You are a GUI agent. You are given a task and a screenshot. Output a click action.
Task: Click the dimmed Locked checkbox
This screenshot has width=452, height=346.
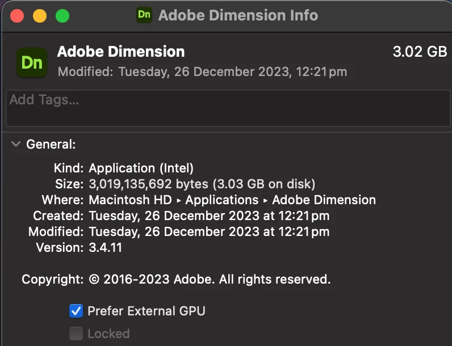76,334
